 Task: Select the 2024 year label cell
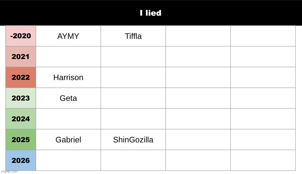(21, 119)
